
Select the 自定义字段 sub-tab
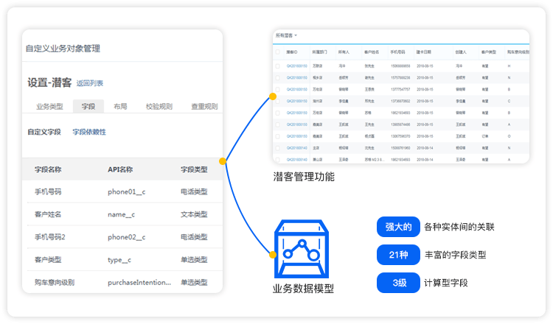[44, 132]
